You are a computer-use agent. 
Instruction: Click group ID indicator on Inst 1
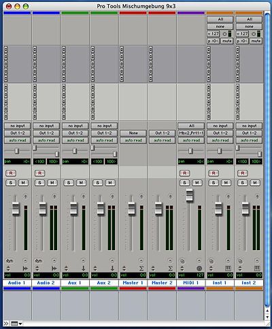pyautogui.click(x=228, y=261)
